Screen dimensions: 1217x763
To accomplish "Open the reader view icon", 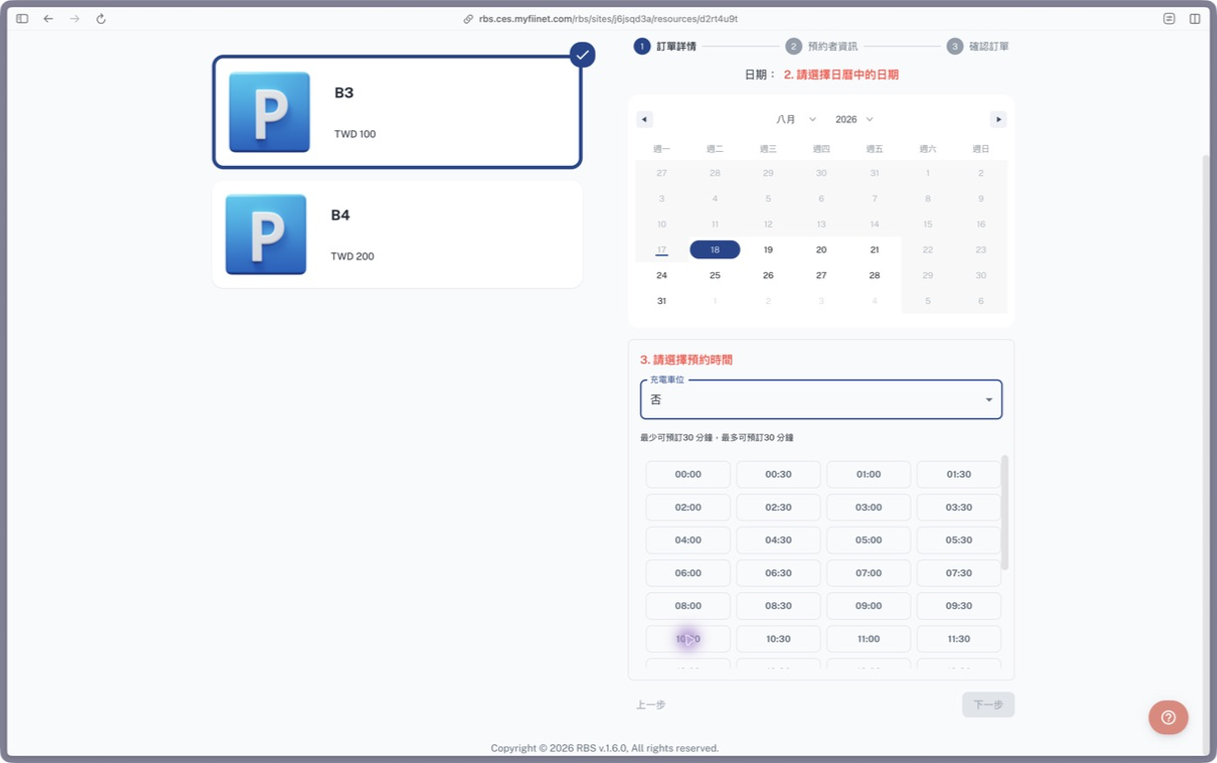I will 1169,19.
